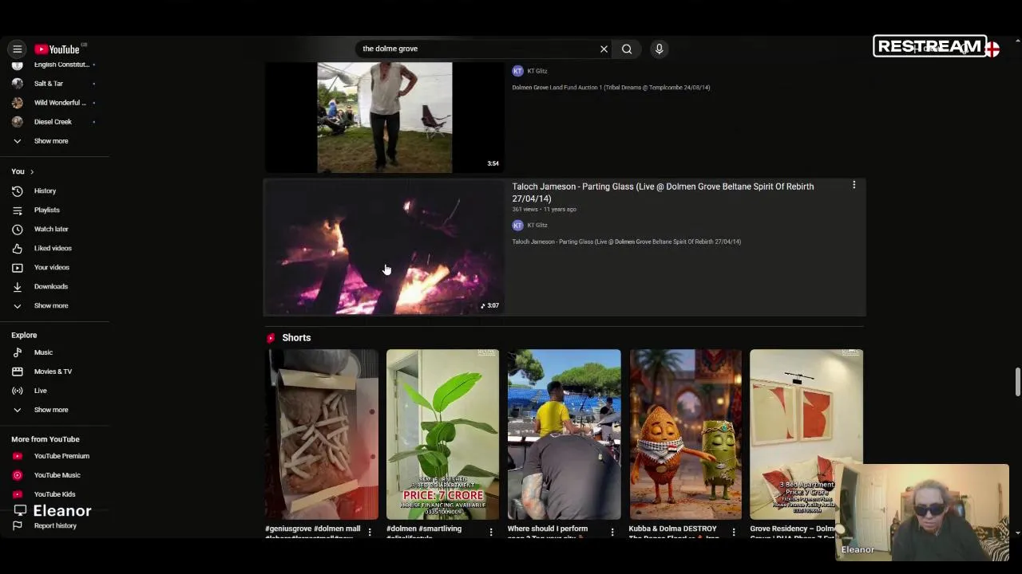1022x574 pixels.
Task: Open more options for Parting Glass video
Action: point(854,186)
